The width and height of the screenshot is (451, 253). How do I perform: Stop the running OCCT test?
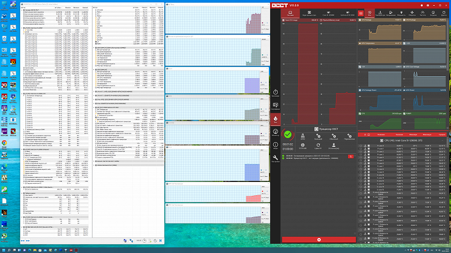pos(319,240)
